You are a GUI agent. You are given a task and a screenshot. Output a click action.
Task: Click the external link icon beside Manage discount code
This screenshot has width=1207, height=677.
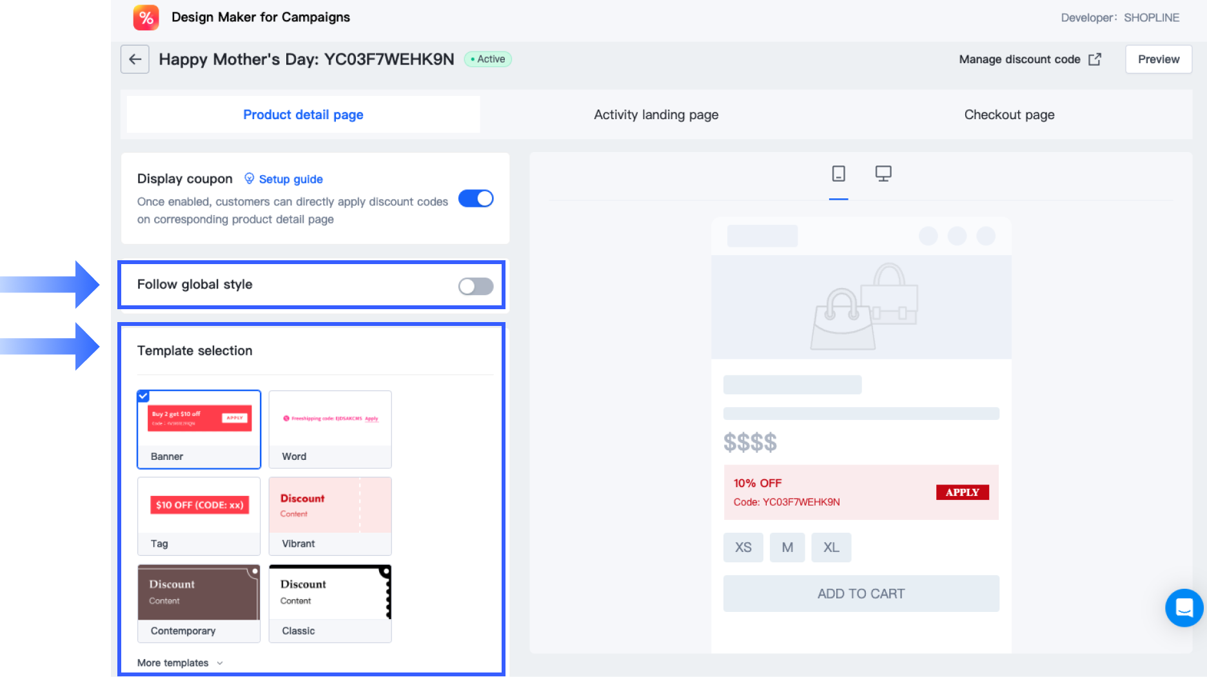coord(1095,59)
